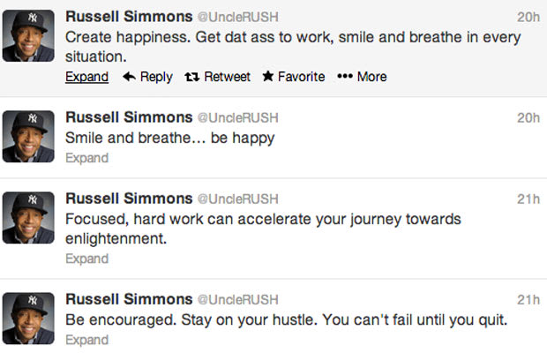Open Russell Simmons name on third tweet
This screenshot has width=547, height=353.
coord(129,199)
